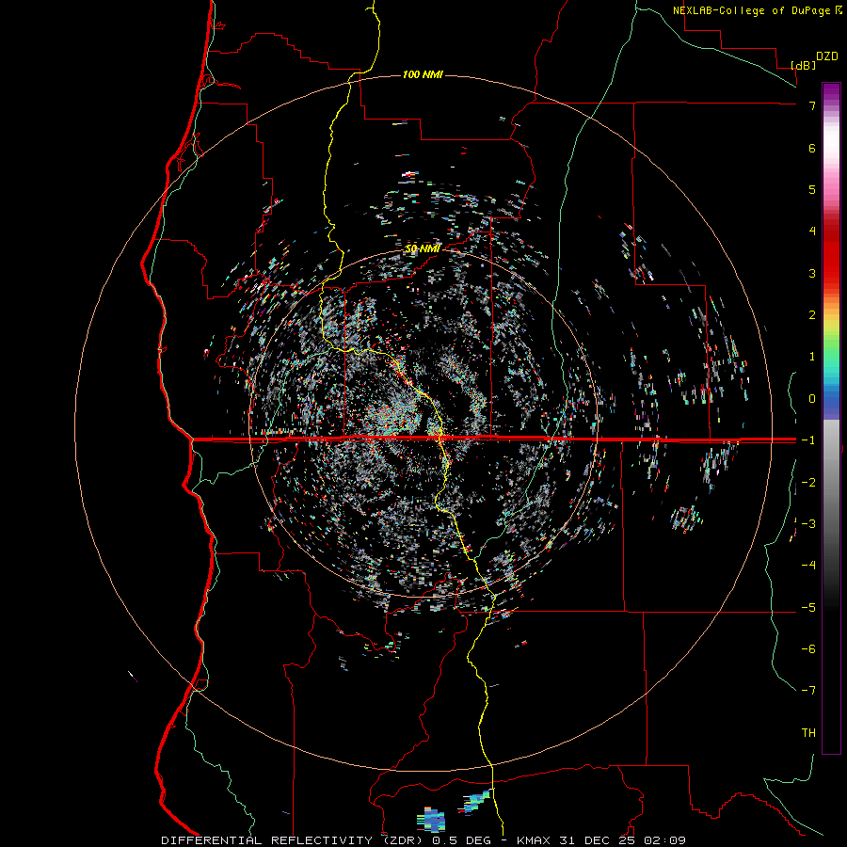Click the 2 value on the scale
Image resolution: width=847 pixels, height=847 pixels.
coord(812,315)
